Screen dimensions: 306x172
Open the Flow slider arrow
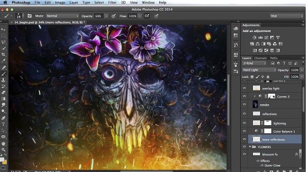tap(140, 16)
